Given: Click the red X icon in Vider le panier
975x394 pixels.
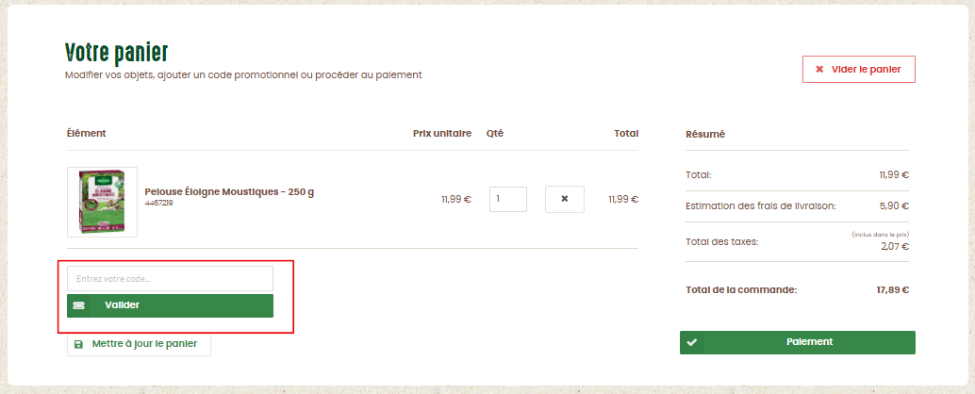Looking at the screenshot, I should coord(819,69).
